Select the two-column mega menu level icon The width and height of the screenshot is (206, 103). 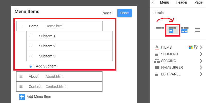(185, 30)
